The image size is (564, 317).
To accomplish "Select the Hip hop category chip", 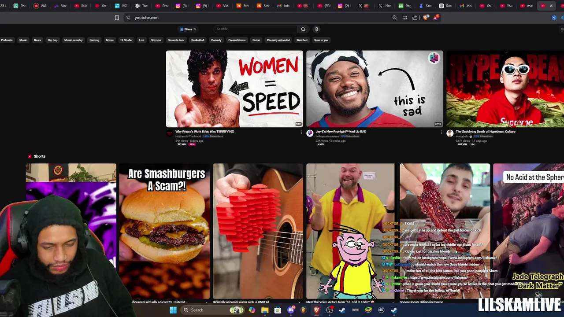I will click(x=52, y=40).
